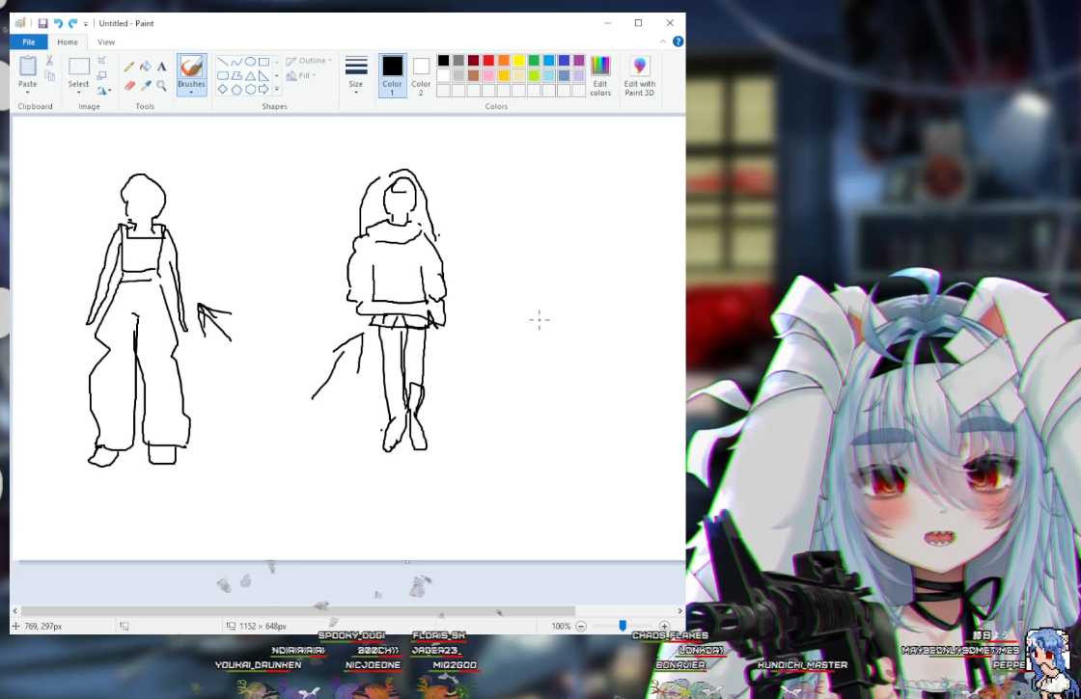Choose the green color swatch

[x=534, y=61]
